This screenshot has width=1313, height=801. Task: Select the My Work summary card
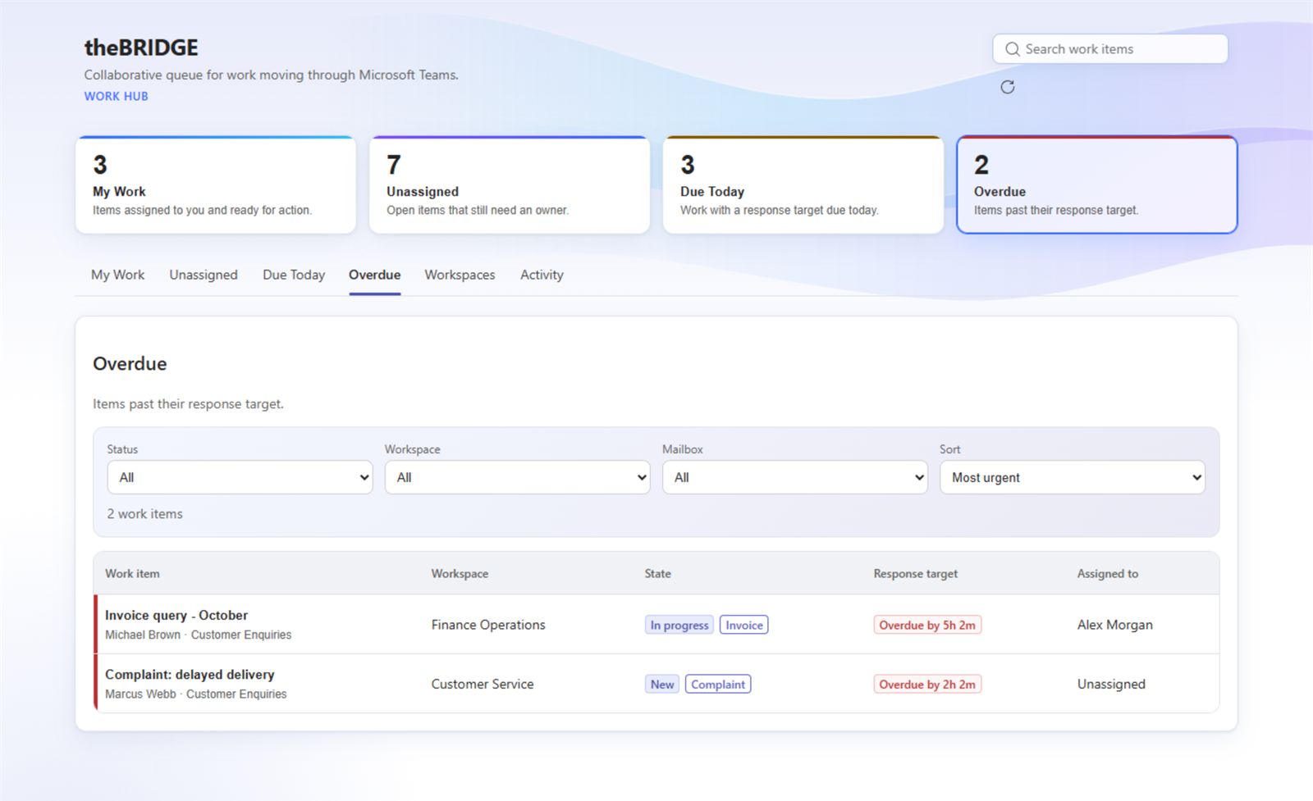pyautogui.click(x=216, y=185)
